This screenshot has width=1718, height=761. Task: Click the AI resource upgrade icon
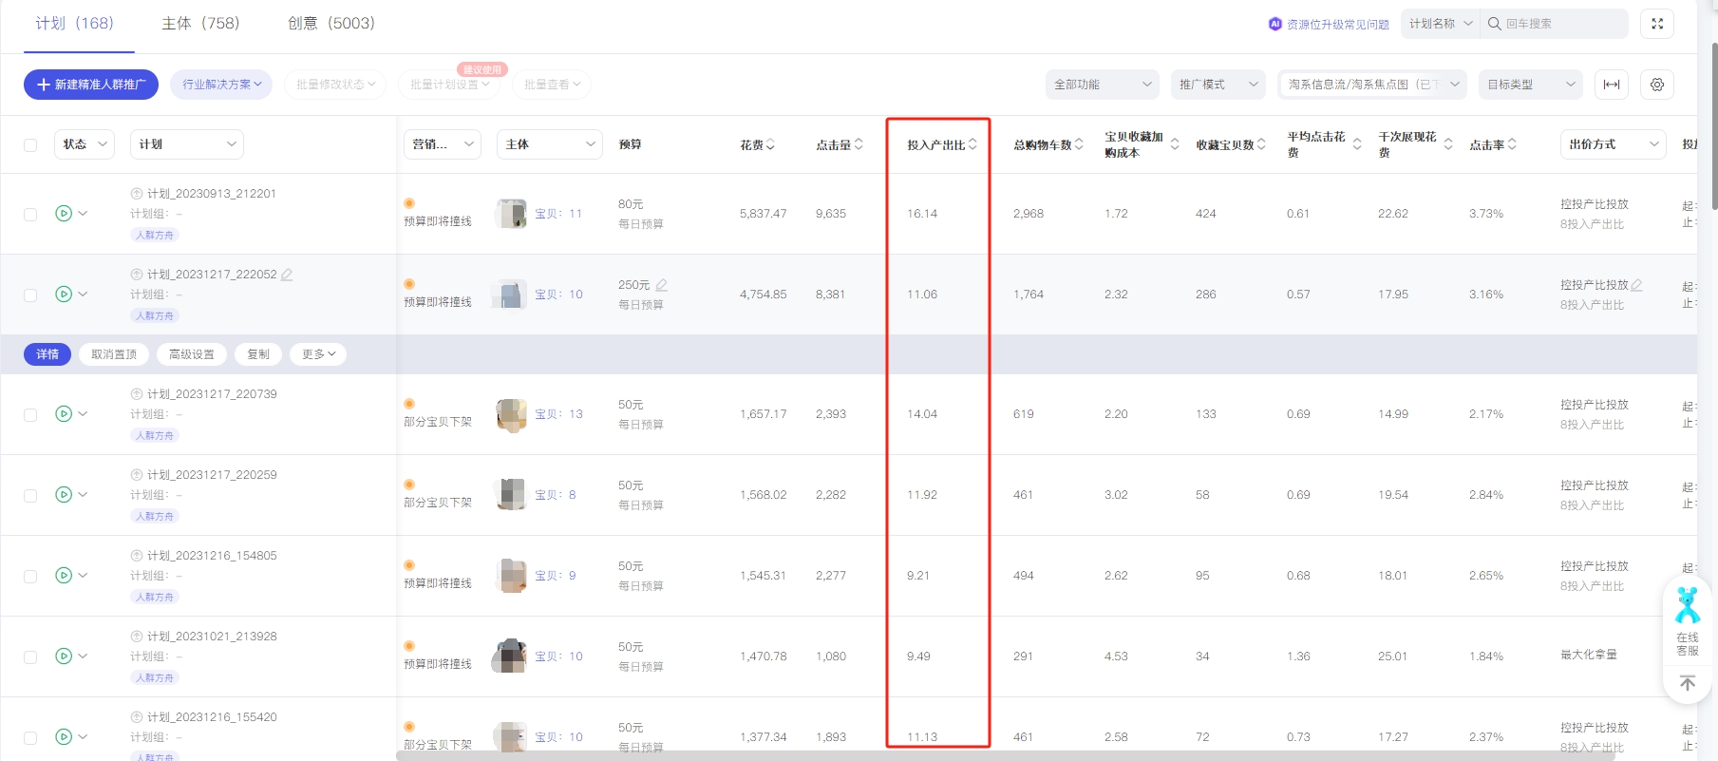tap(1274, 24)
